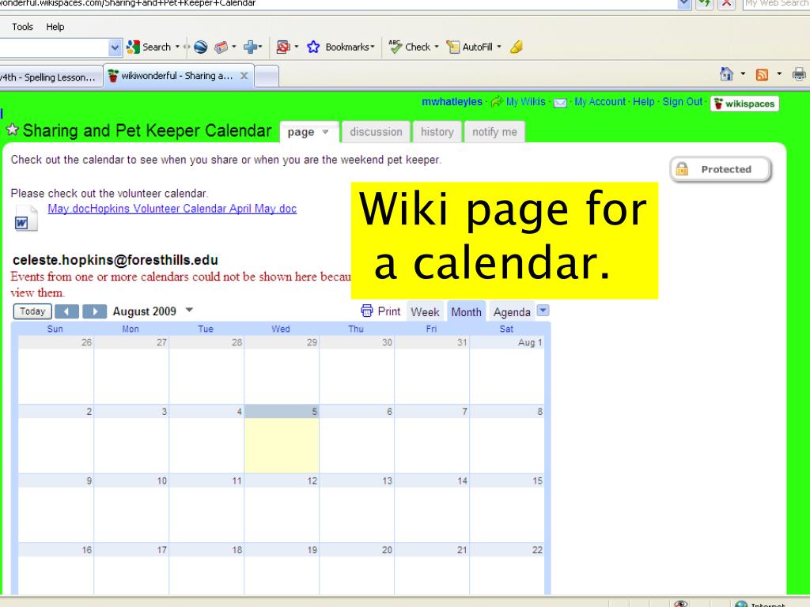This screenshot has height=607, width=810.
Task: Click the Word document file icon
Action: (26, 218)
